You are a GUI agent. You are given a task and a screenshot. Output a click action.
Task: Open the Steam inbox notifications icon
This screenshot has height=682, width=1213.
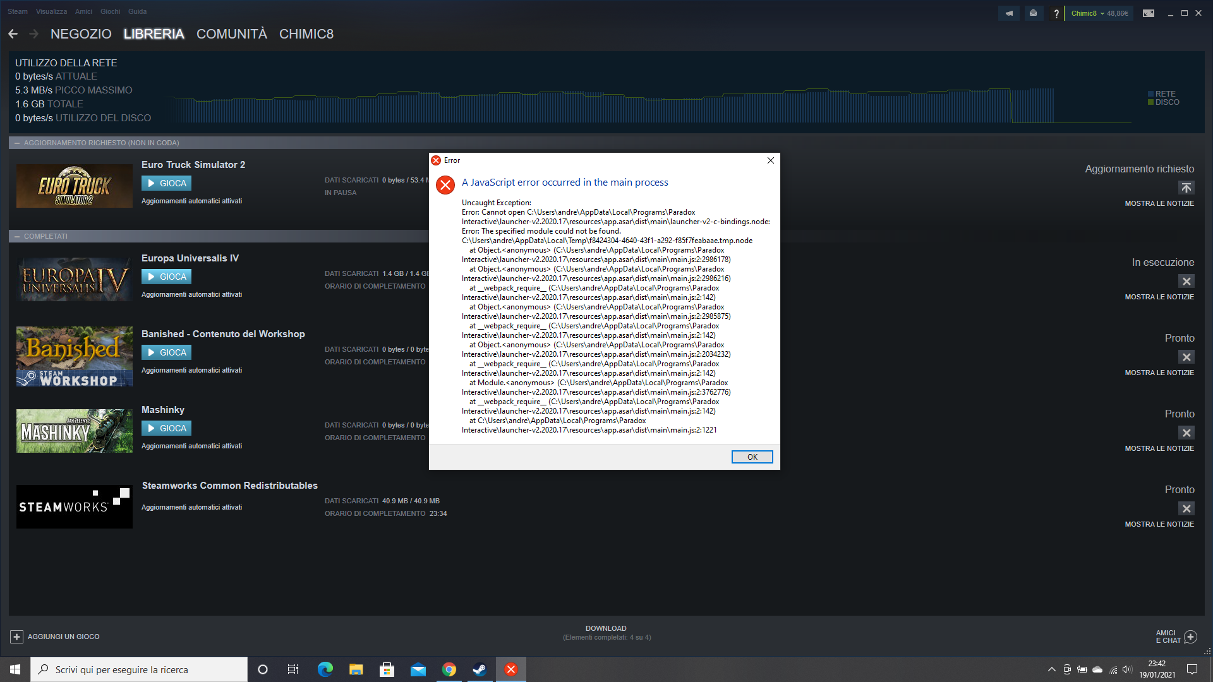pyautogui.click(x=1033, y=13)
